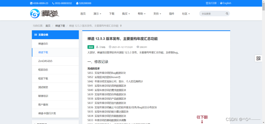Open the QR code side icon
This screenshot has height=124, width=265.
[258, 58]
